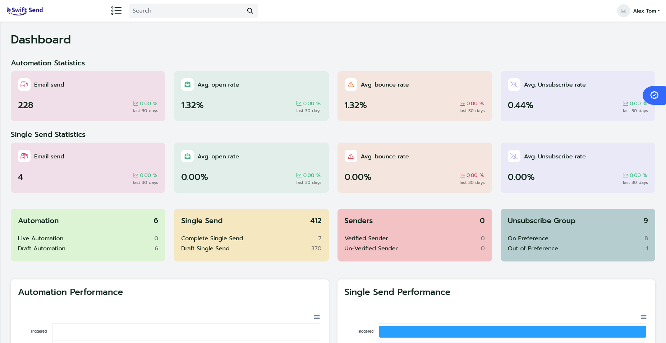Select the Draft Single Send row
Image resolution: width=666 pixels, height=343 pixels.
point(251,249)
